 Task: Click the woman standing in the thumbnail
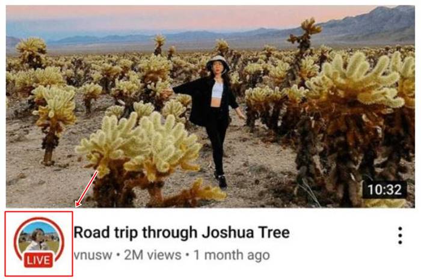click(x=212, y=121)
